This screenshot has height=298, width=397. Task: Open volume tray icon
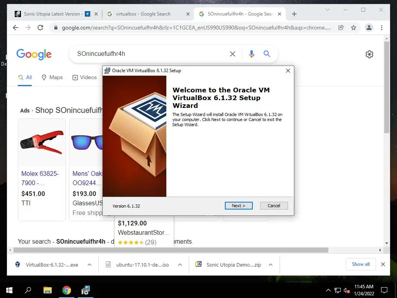click(x=347, y=290)
